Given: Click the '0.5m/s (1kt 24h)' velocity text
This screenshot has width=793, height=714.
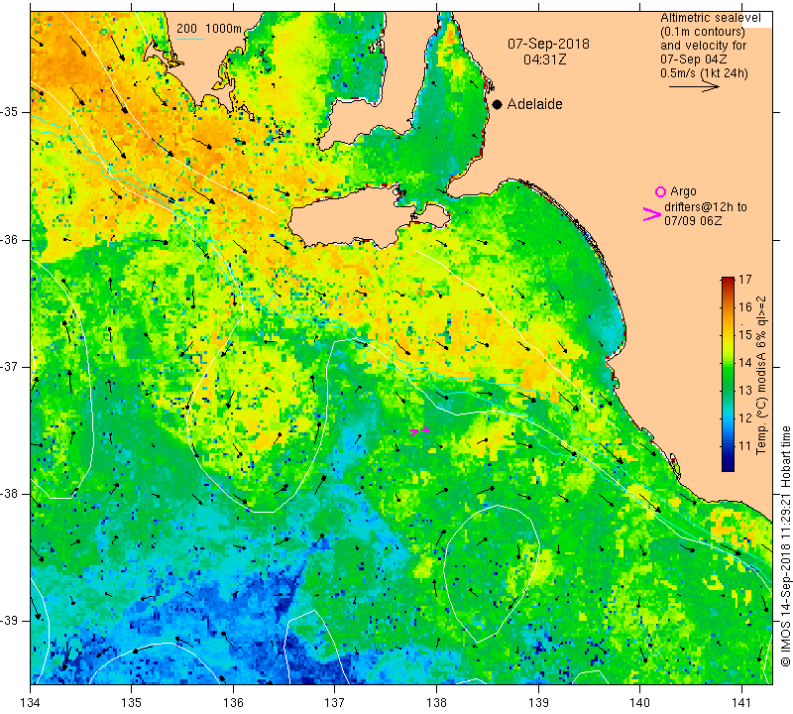Looking at the screenshot, I should [704, 73].
